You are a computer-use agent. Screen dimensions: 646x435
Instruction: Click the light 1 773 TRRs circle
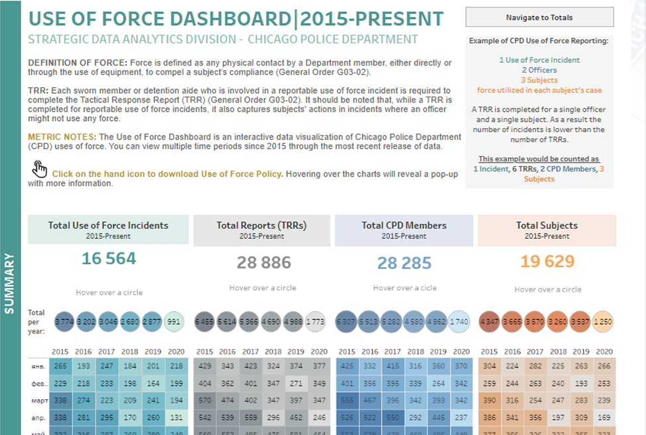[315, 322]
